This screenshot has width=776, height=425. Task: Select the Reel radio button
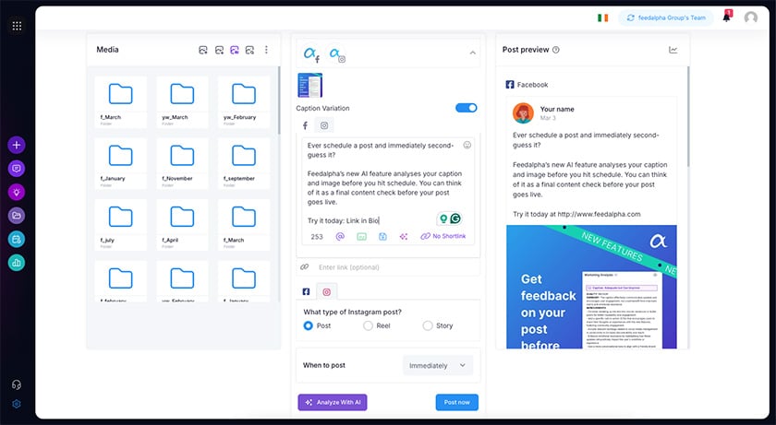pyautogui.click(x=368, y=325)
